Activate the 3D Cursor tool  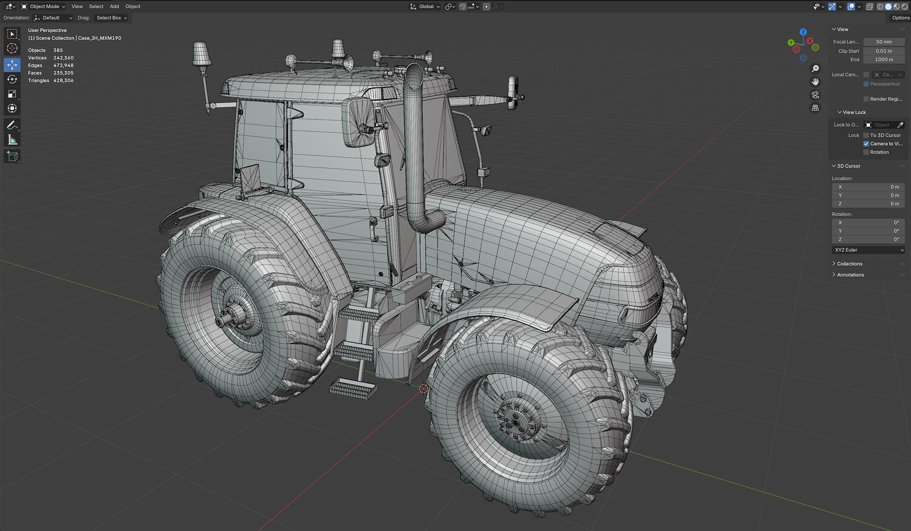pyautogui.click(x=12, y=49)
